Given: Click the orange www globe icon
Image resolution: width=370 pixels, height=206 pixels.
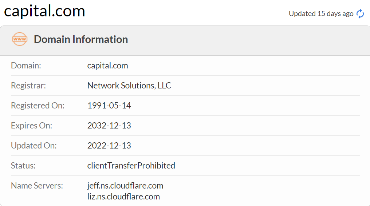Looking at the screenshot, I should (x=20, y=39).
